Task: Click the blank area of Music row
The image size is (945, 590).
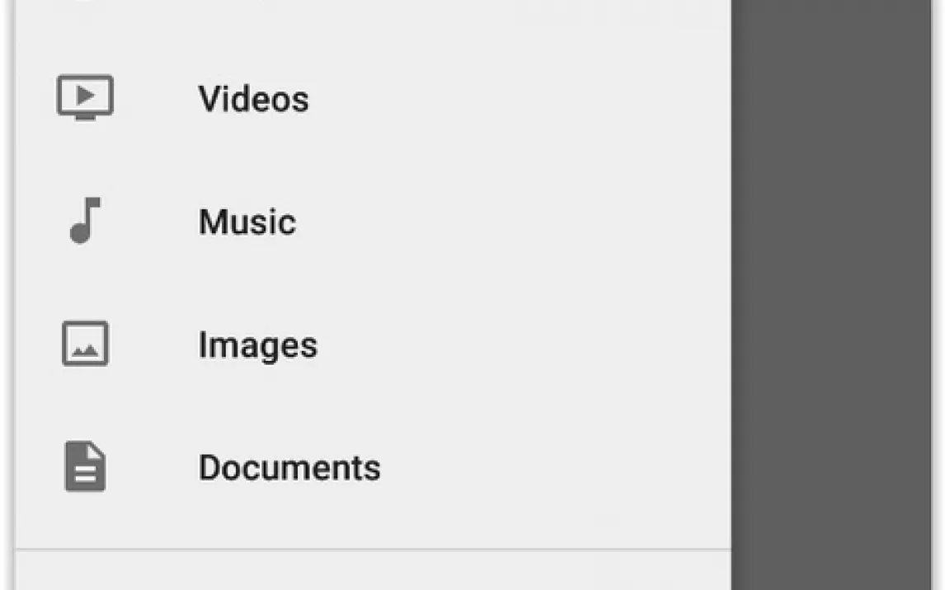Action: pyautogui.click(x=512, y=222)
